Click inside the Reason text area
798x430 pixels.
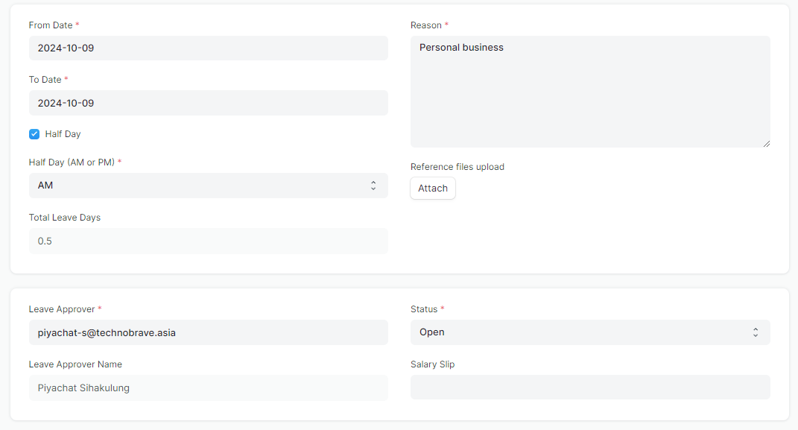coord(590,92)
